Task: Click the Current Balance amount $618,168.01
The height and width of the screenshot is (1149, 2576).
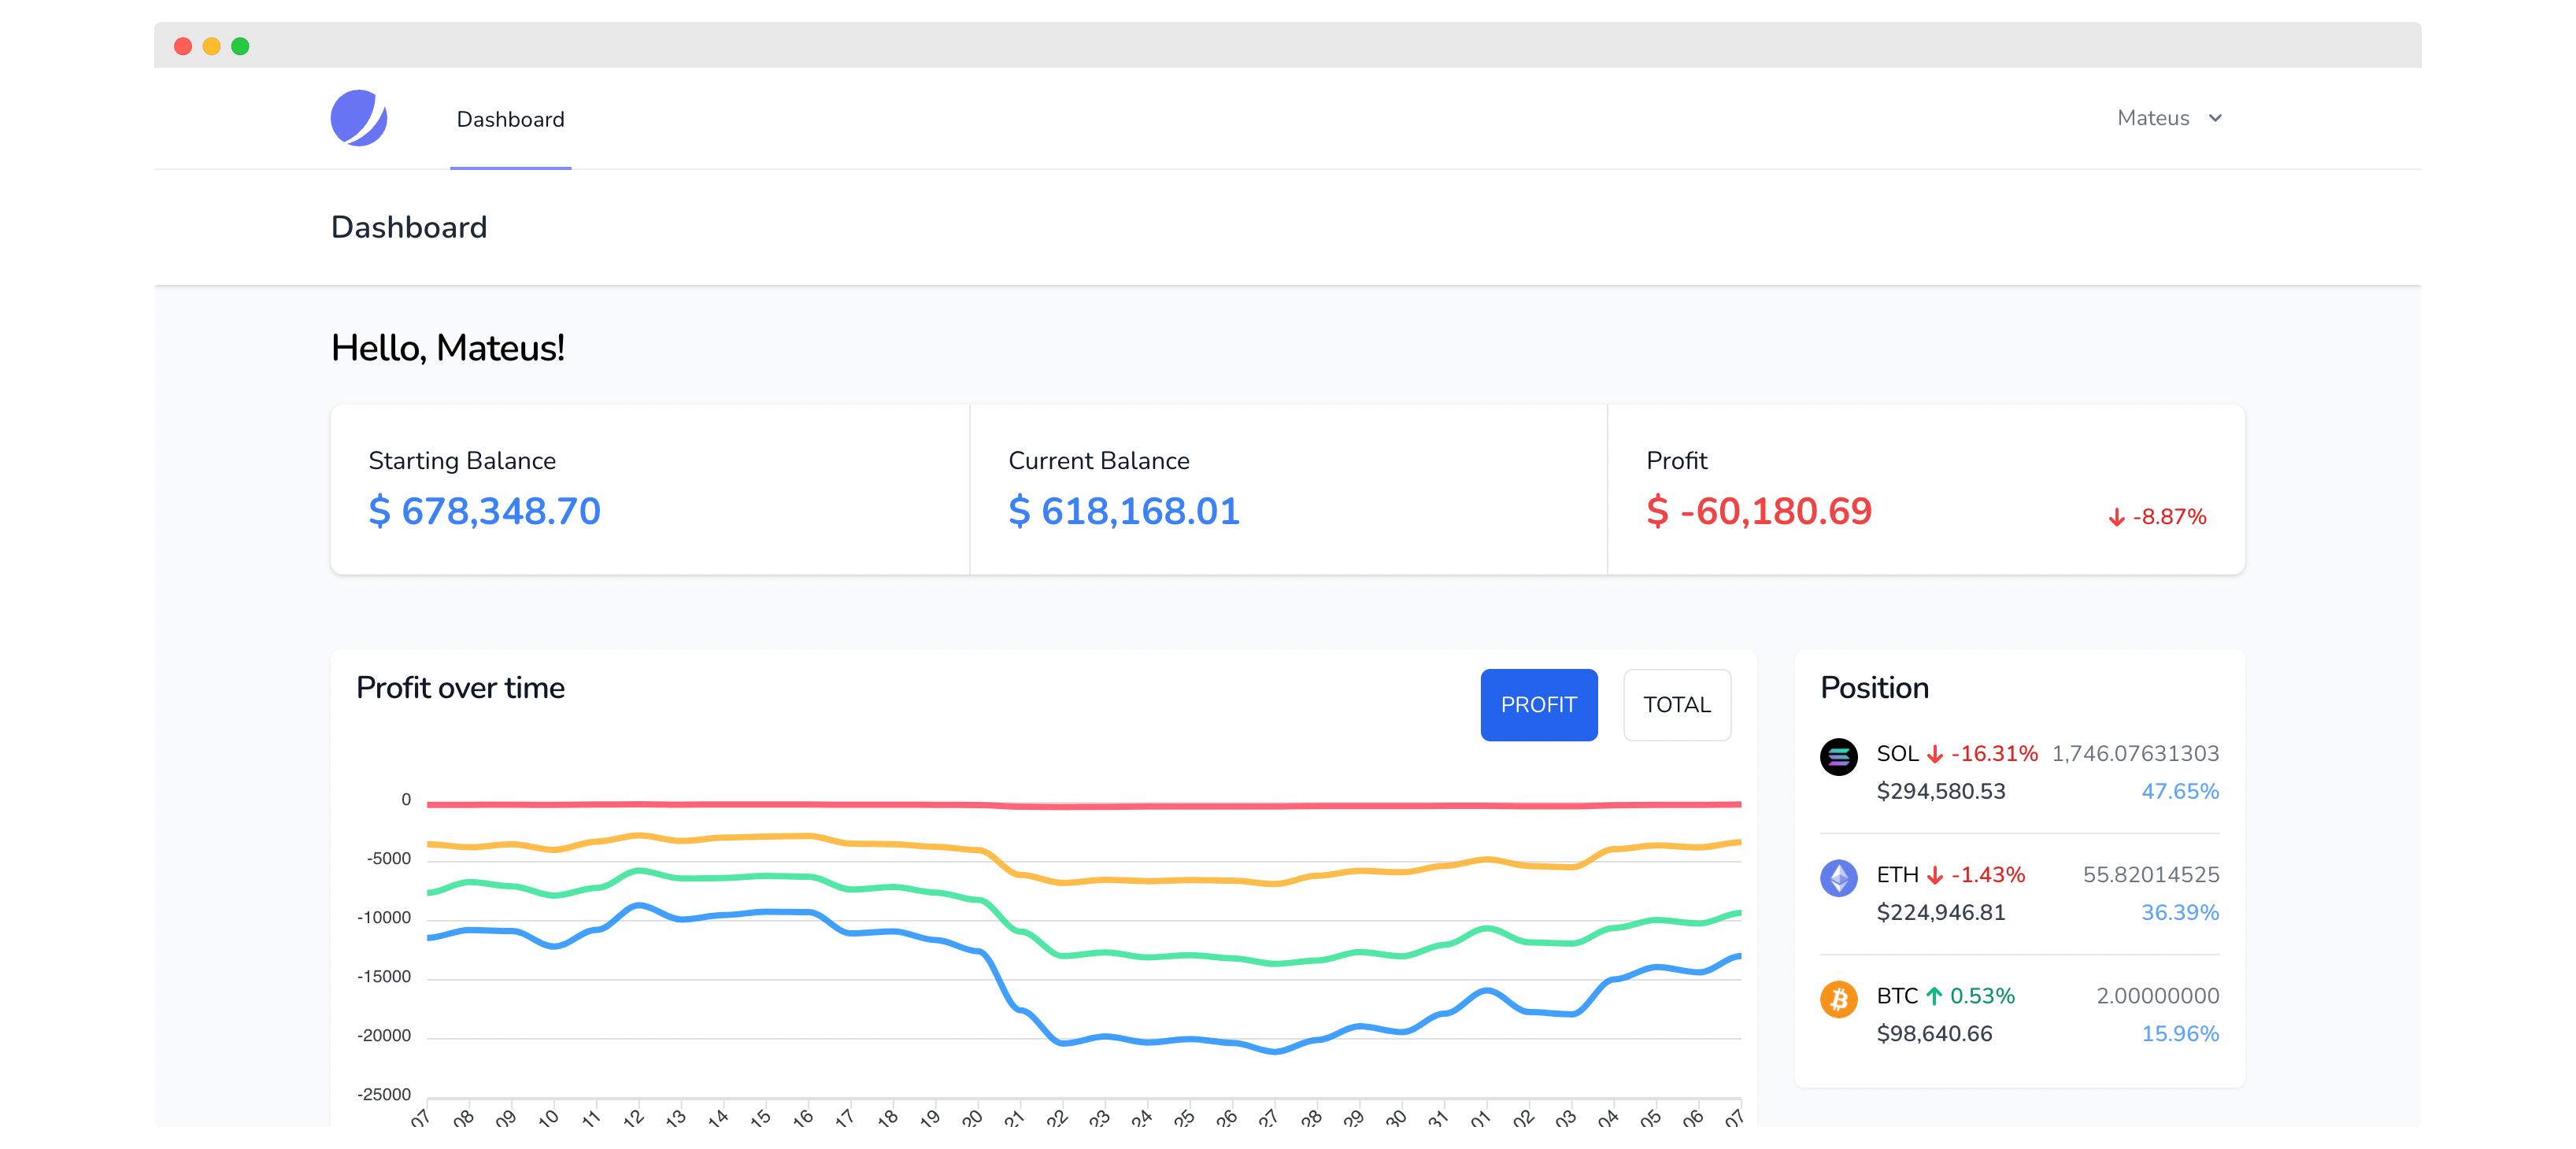Action: point(1124,512)
